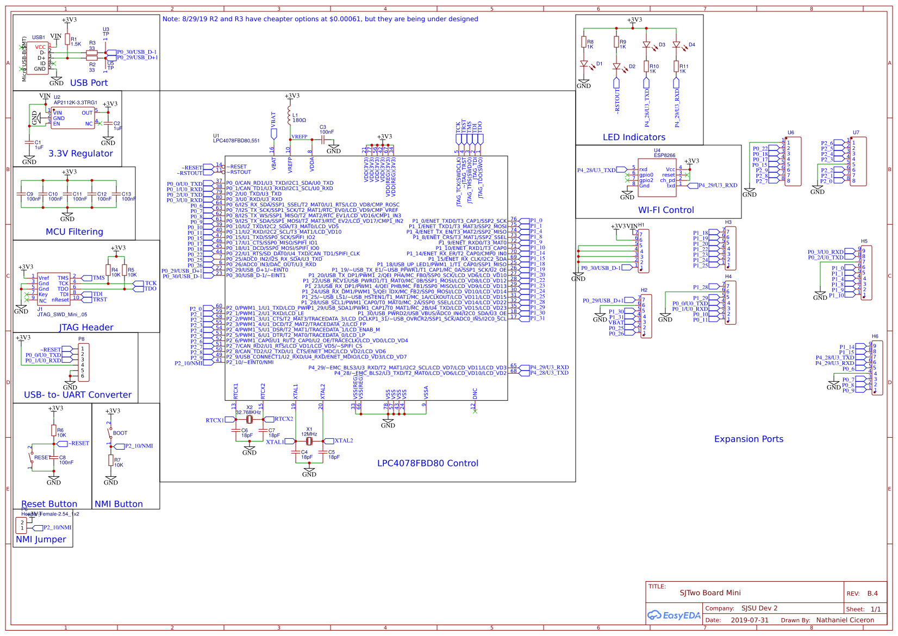
Task: Click the "NMI Button" section label
Action: point(119,504)
